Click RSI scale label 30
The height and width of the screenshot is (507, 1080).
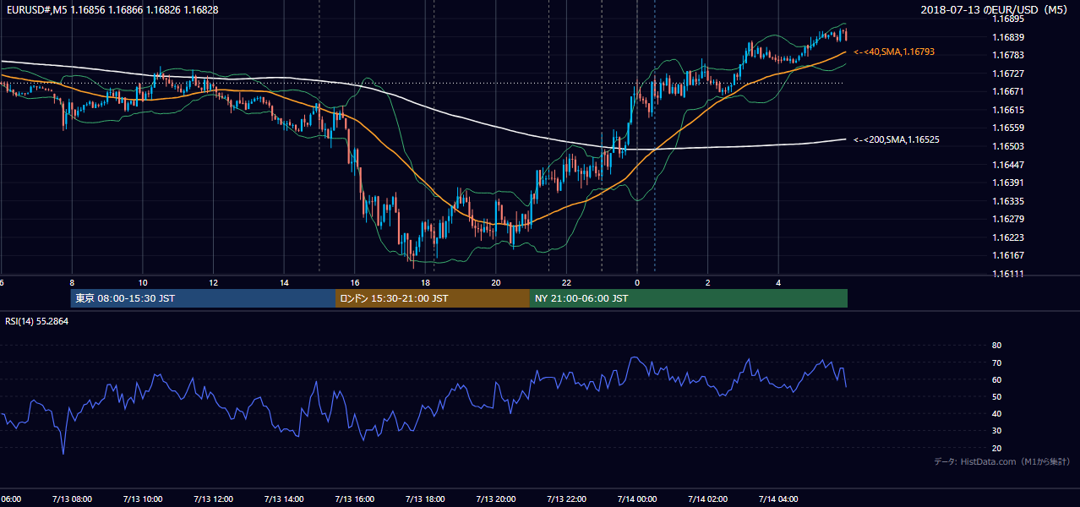[x=996, y=431]
